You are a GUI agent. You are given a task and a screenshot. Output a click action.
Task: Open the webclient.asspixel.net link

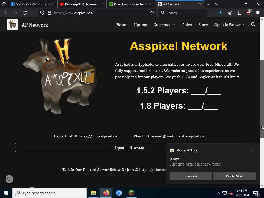point(186,136)
